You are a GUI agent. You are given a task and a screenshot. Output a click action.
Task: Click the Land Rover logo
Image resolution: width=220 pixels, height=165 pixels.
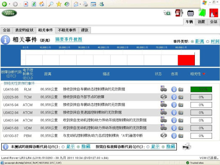9,13
